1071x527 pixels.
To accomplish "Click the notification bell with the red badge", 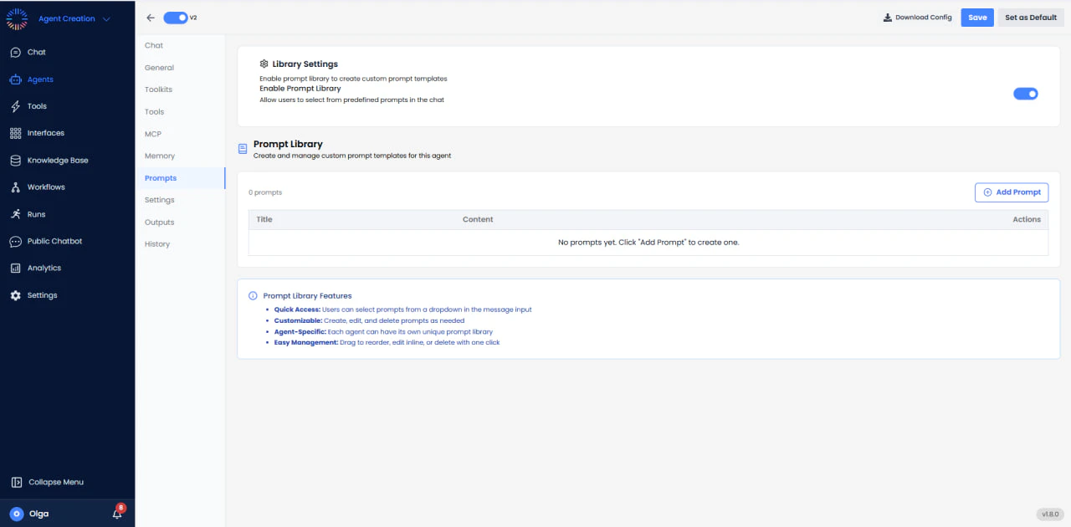I will coord(116,514).
